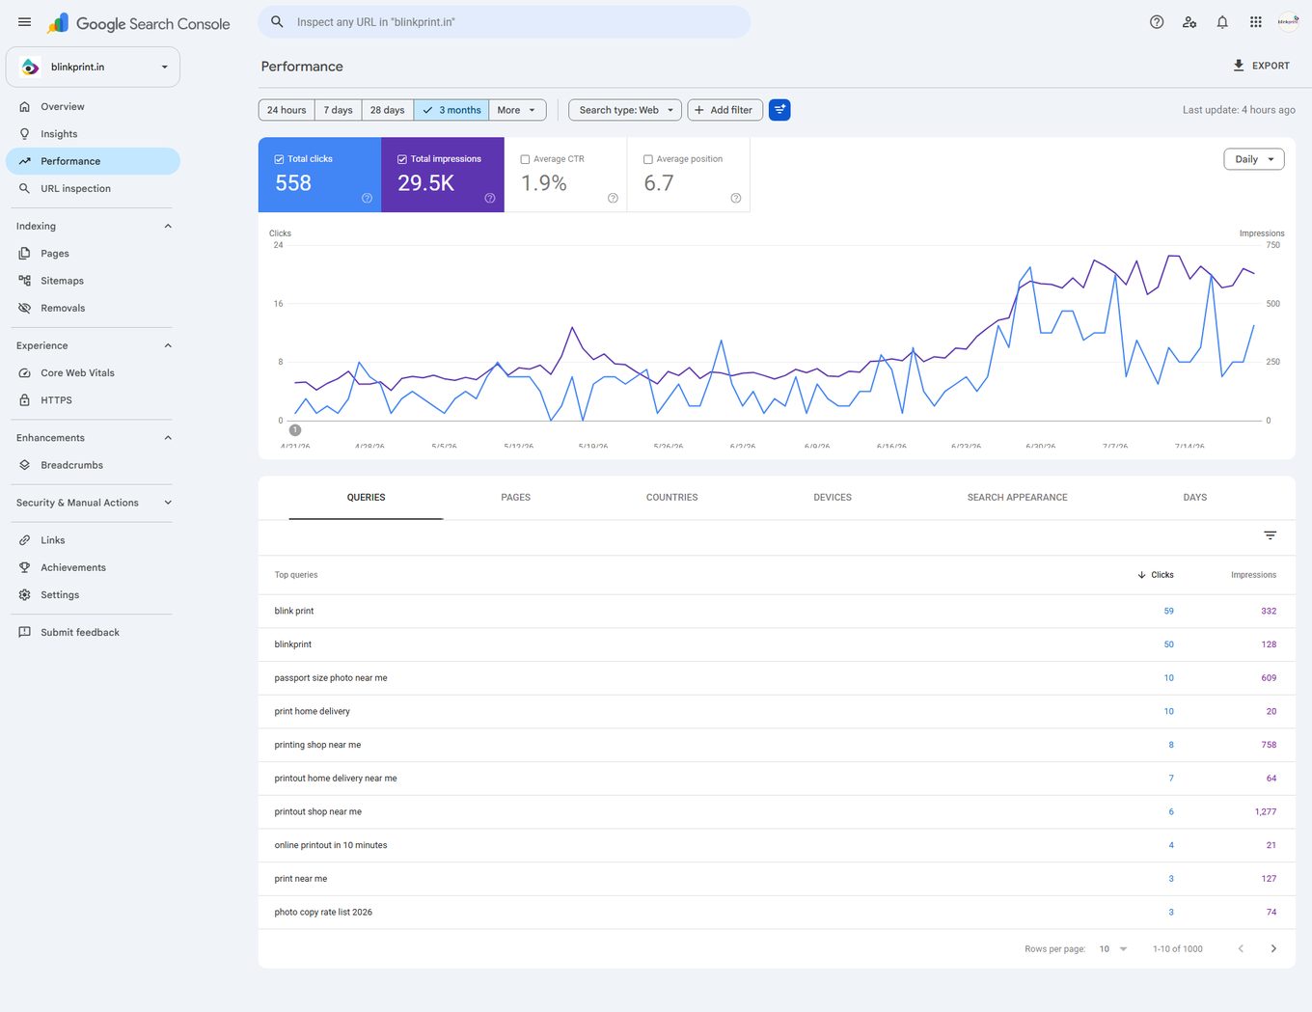Toggle the Total clicks checkbox

click(x=279, y=159)
